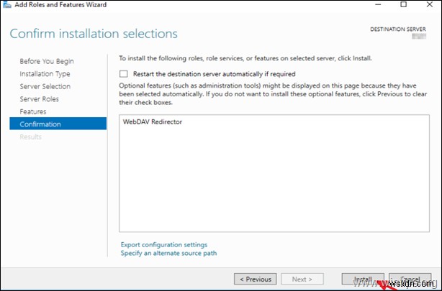442x291 pixels.
Task: Select WebDAV Redirector in the list
Action: [153, 122]
